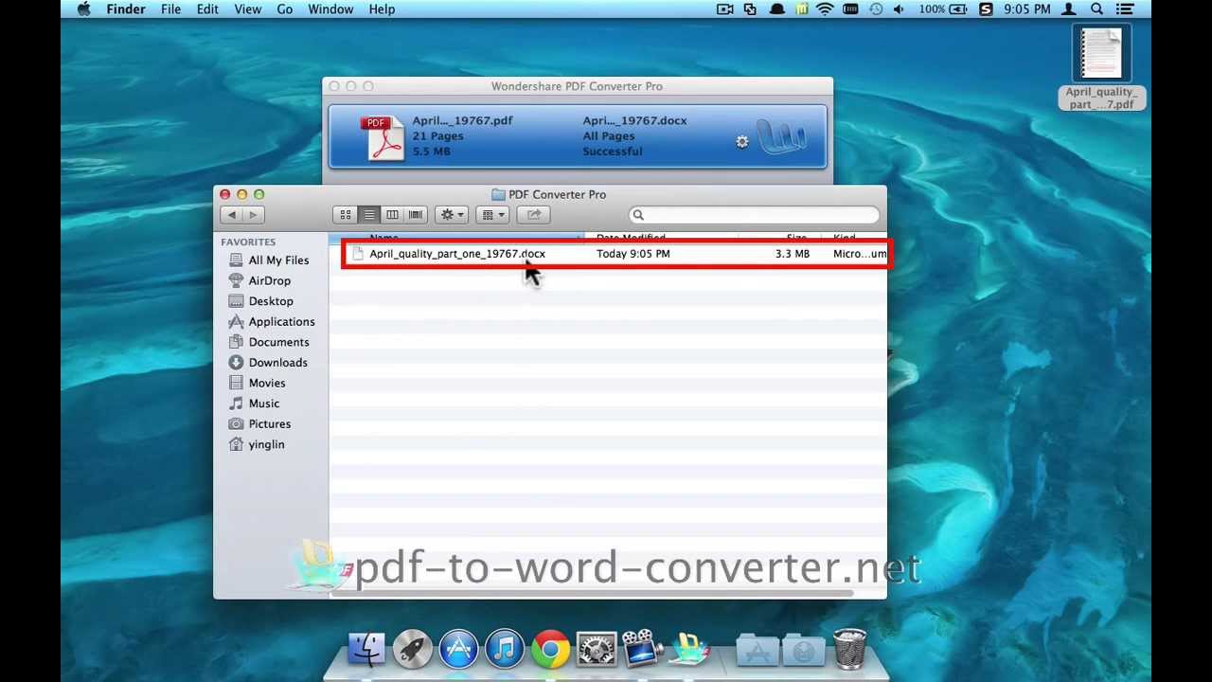Open Trash from the Dock
This screenshot has width=1212, height=682.
click(x=849, y=650)
